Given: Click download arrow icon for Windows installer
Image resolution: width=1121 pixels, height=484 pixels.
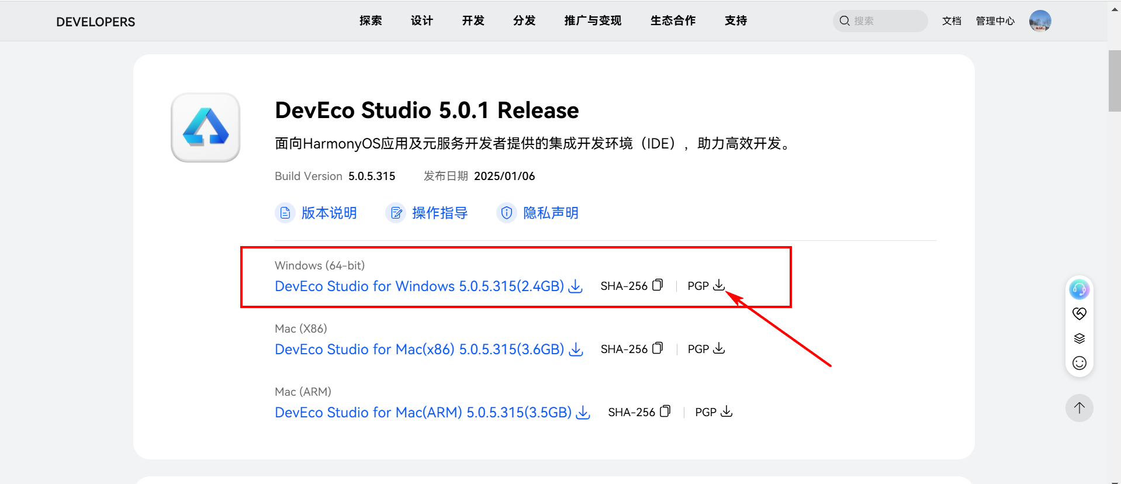Looking at the screenshot, I should point(576,286).
